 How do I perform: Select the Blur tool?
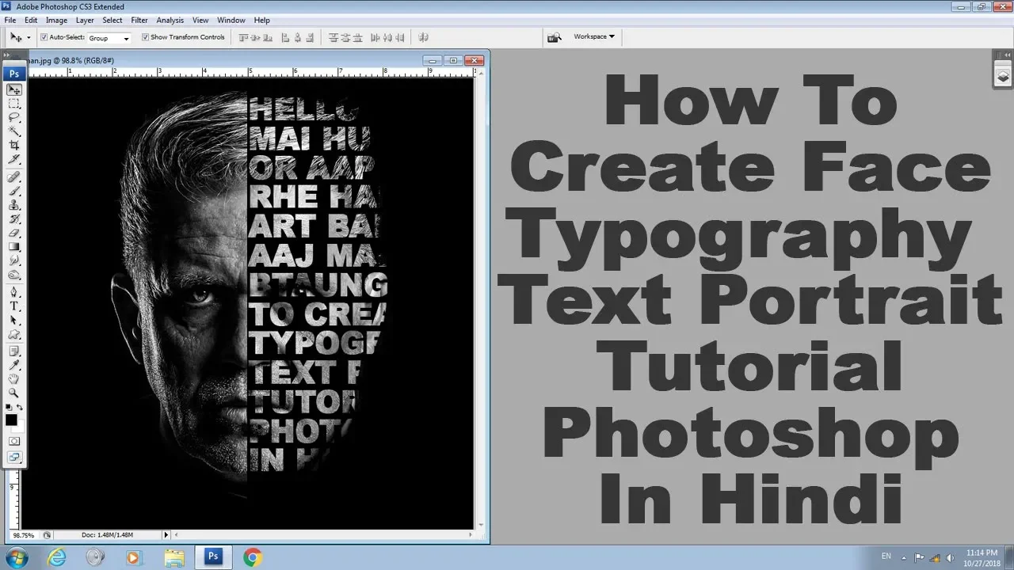(x=14, y=261)
